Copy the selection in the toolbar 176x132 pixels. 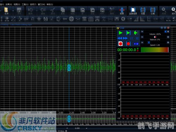click(63, 11)
